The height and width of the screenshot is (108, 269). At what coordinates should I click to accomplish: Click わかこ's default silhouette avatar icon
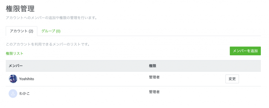pos(13,94)
